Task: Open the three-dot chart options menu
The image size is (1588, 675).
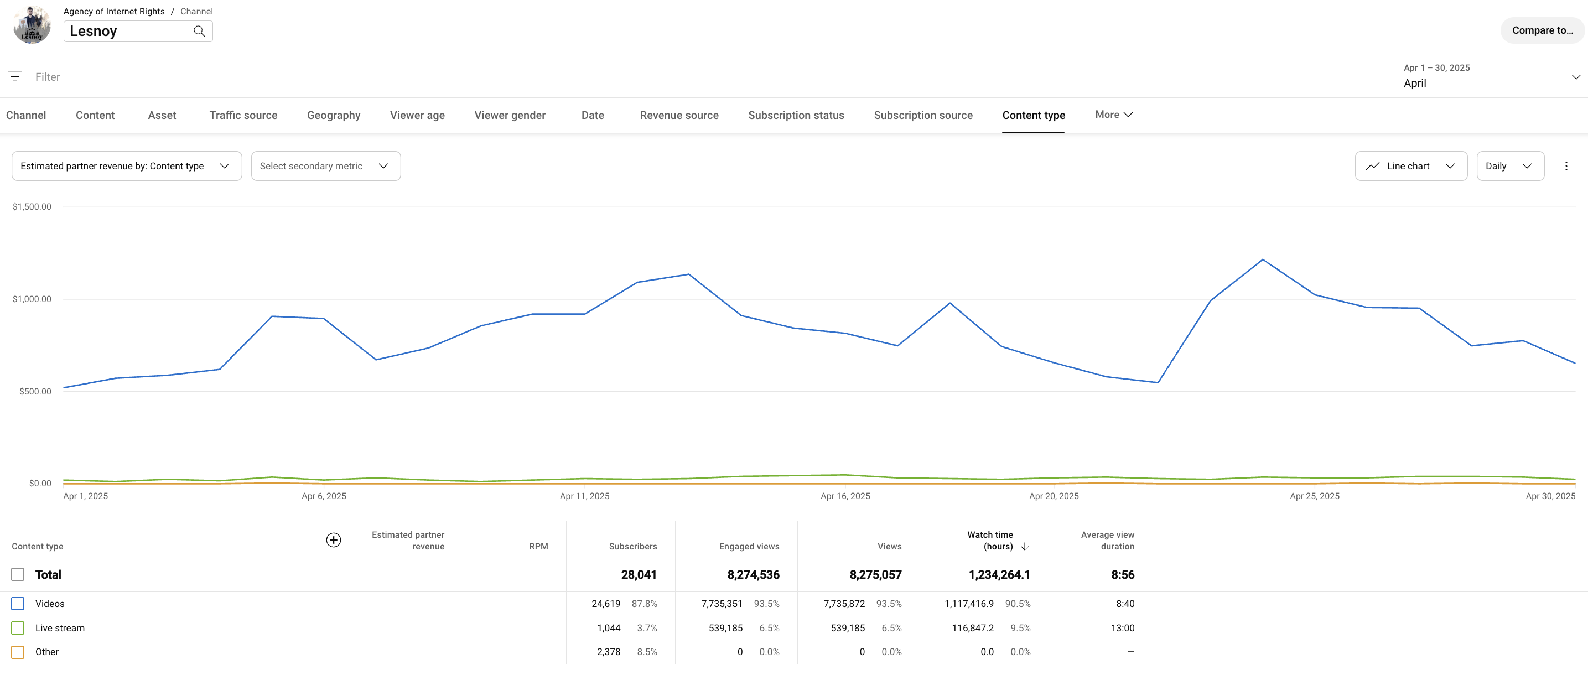Action: (1566, 166)
